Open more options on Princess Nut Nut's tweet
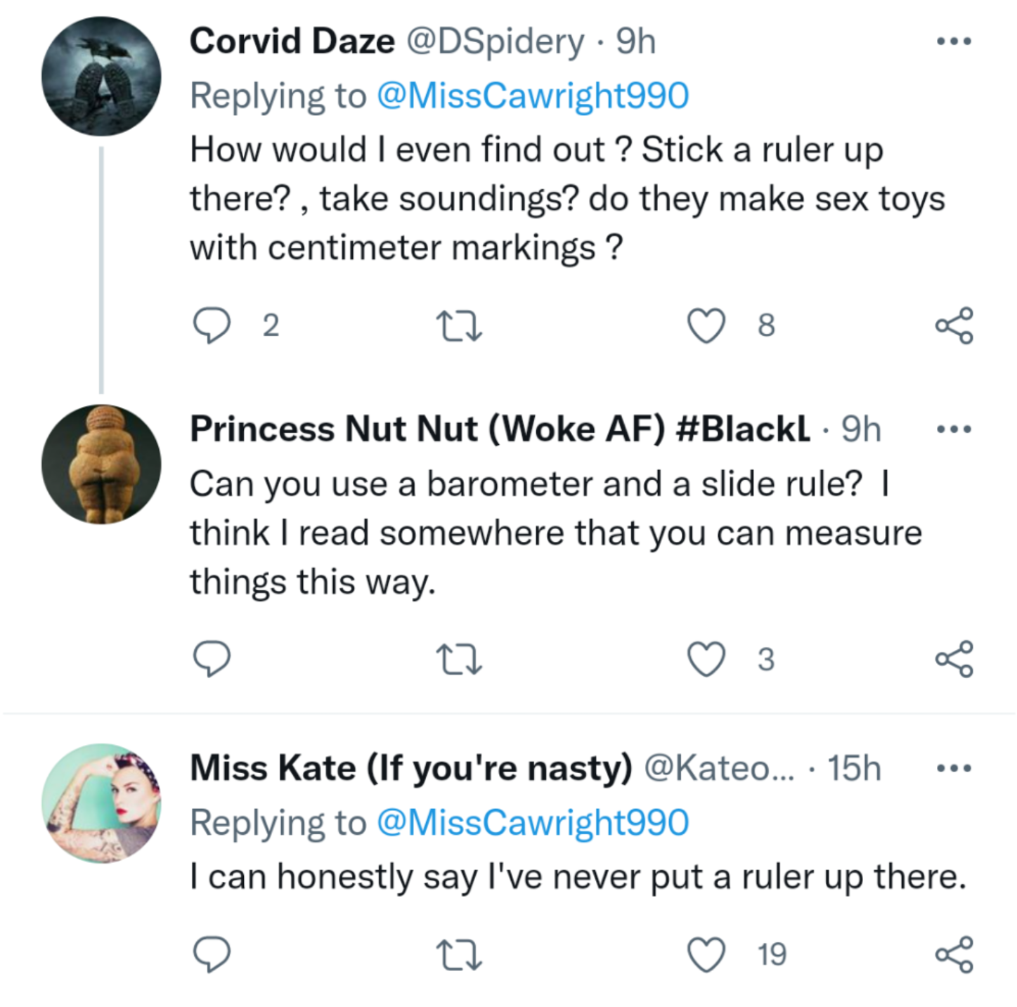The height and width of the screenshot is (1007, 1017). point(954,429)
